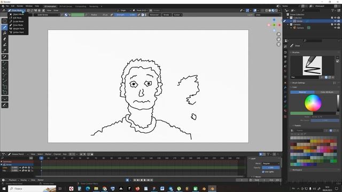Image resolution: width=342 pixels, height=192 pixels.
Task: Open the Render properties tab icon
Action: [285, 52]
